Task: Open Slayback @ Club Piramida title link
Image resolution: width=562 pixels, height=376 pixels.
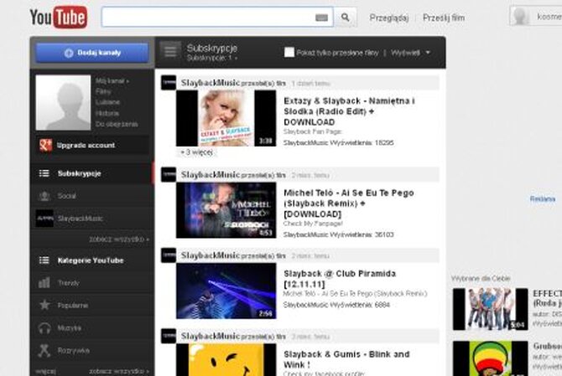Action: point(340,279)
